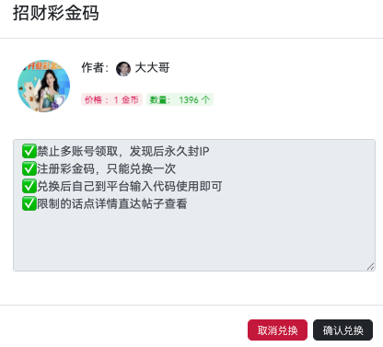The image size is (383, 347).
Task: Click the green check before 注册彩金码
Action: [29, 168]
